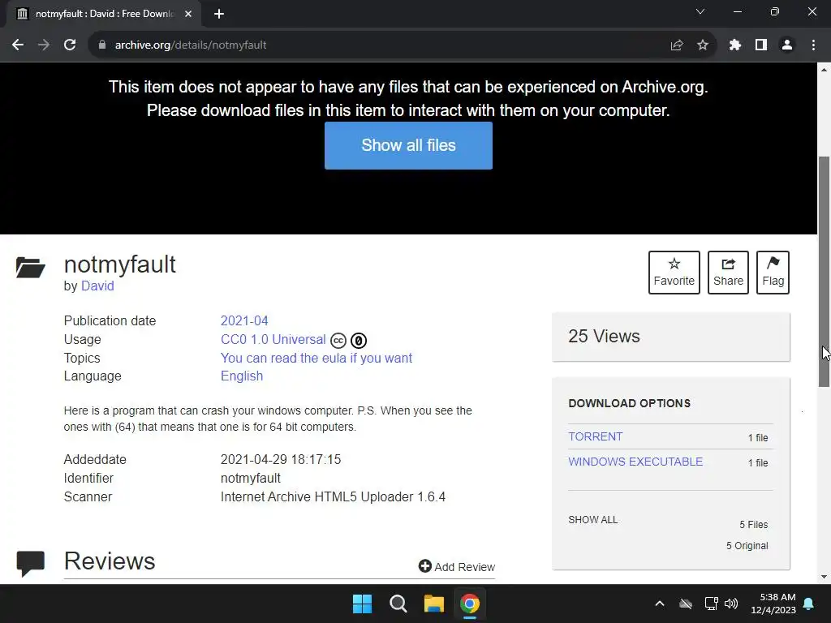Click the DOWNLOAD OPTIONS heading
The width and height of the screenshot is (831, 623).
coord(630,403)
